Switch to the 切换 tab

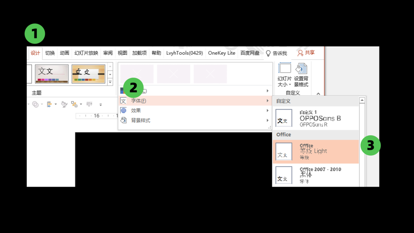[50, 53]
